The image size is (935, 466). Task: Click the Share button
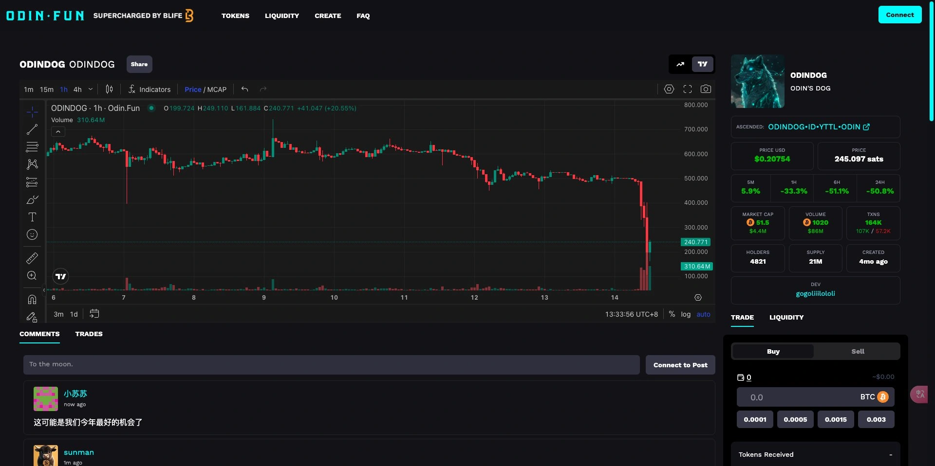coord(139,64)
